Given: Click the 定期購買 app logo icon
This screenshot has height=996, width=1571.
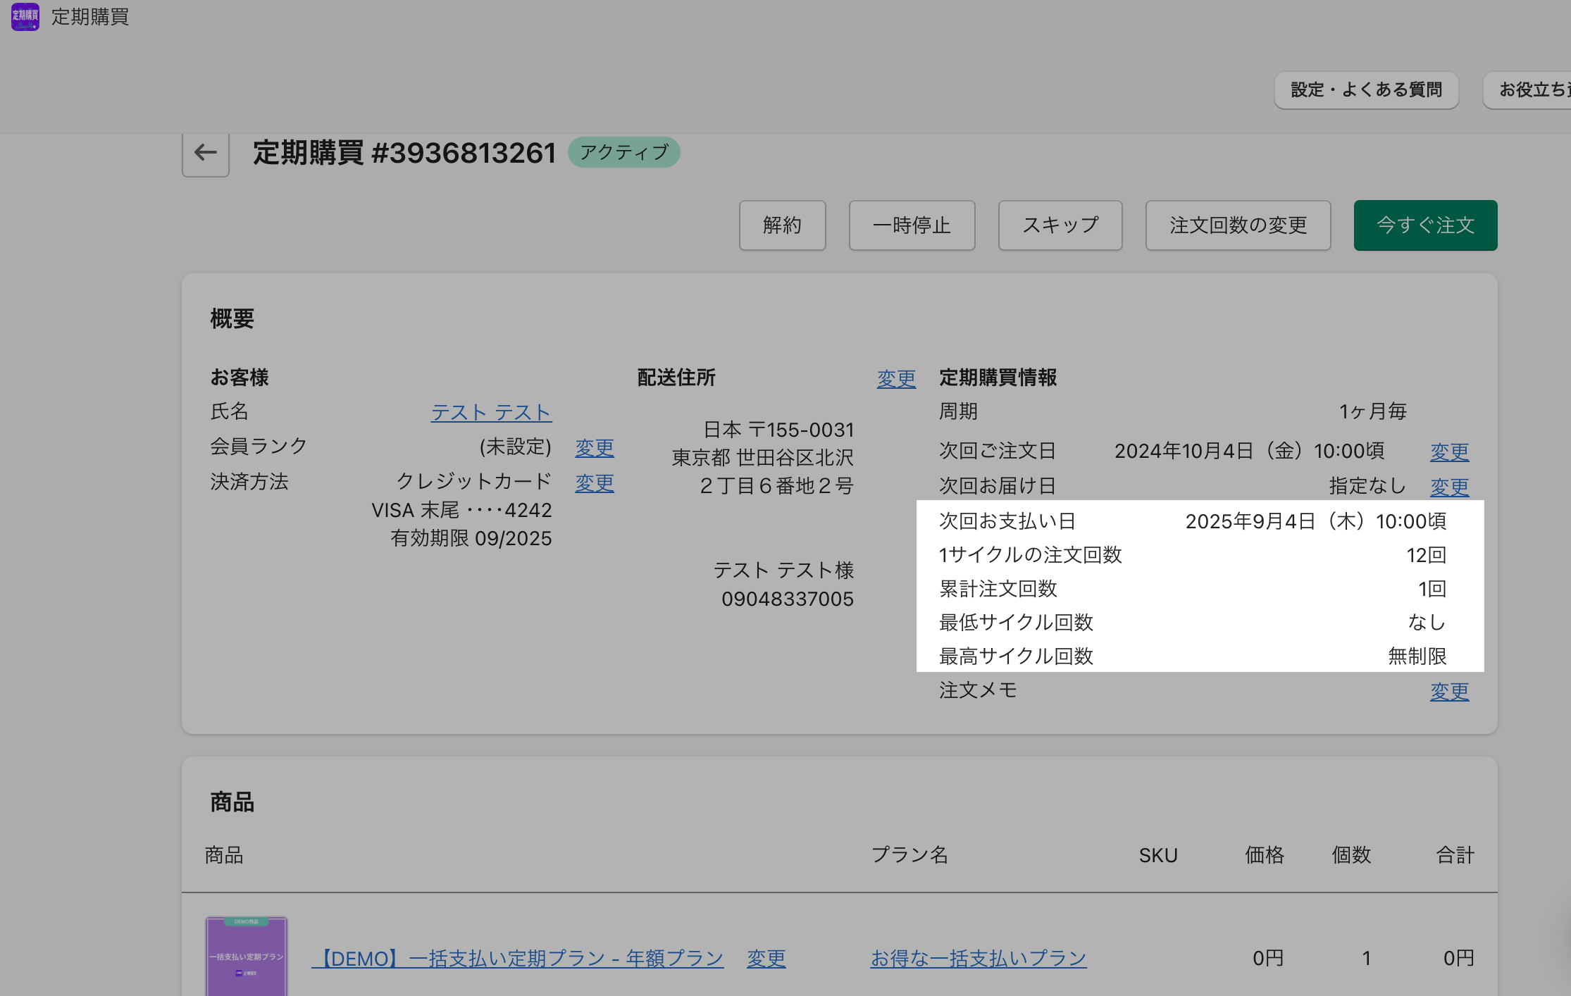Looking at the screenshot, I should 25,16.
